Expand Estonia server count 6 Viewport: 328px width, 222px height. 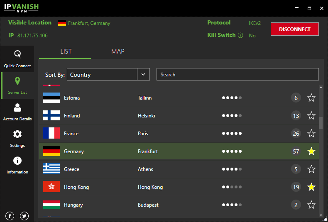pyautogui.click(x=296, y=98)
